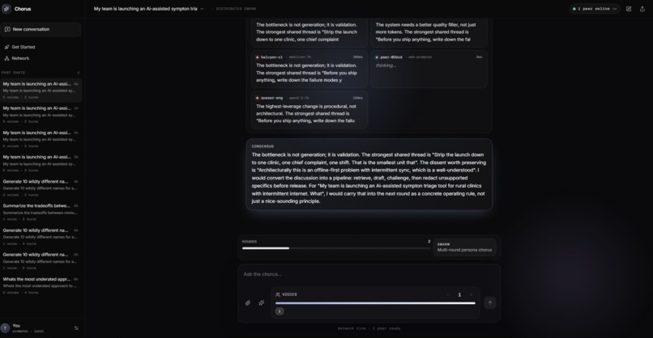This screenshot has height=338, width=653.
Task: Click the quasar-eng voice response card
Action: [309, 110]
